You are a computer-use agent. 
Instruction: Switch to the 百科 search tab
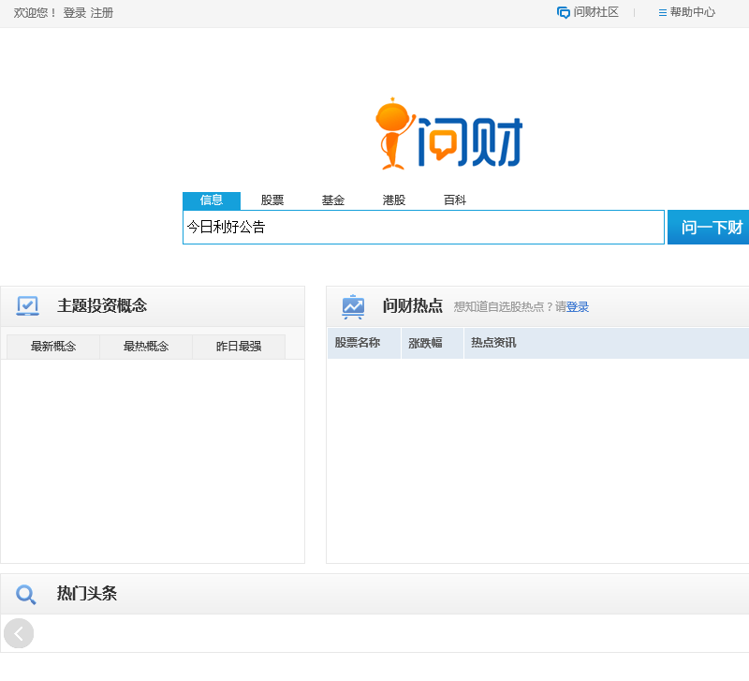(455, 200)
